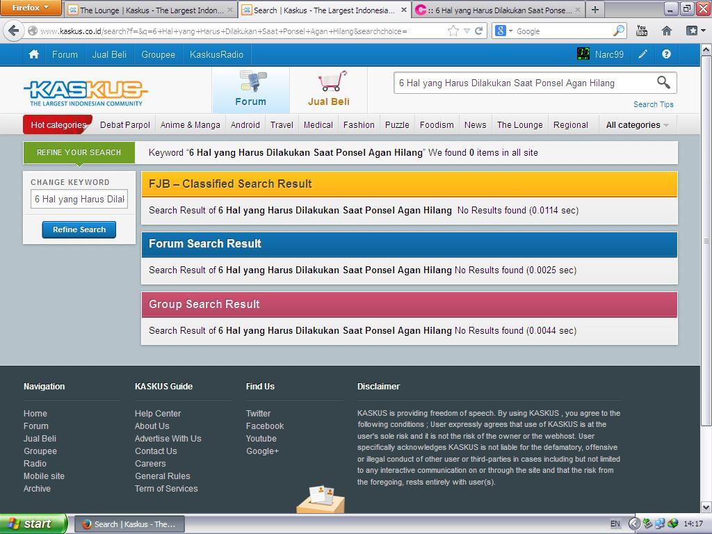Select the Foodism category
The image size is (712, 534).
[437, 125]
